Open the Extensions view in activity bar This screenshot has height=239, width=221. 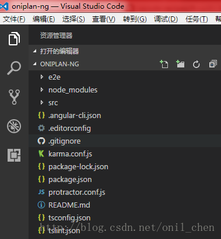pos(14,155)
